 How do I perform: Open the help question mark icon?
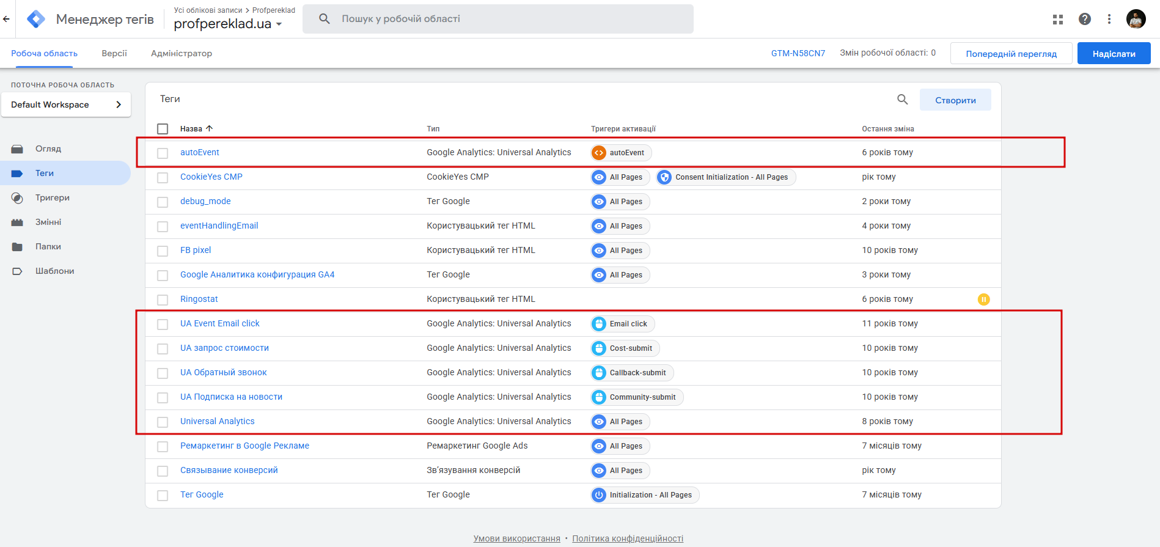pyautogui.click(x=1085, y=19)
